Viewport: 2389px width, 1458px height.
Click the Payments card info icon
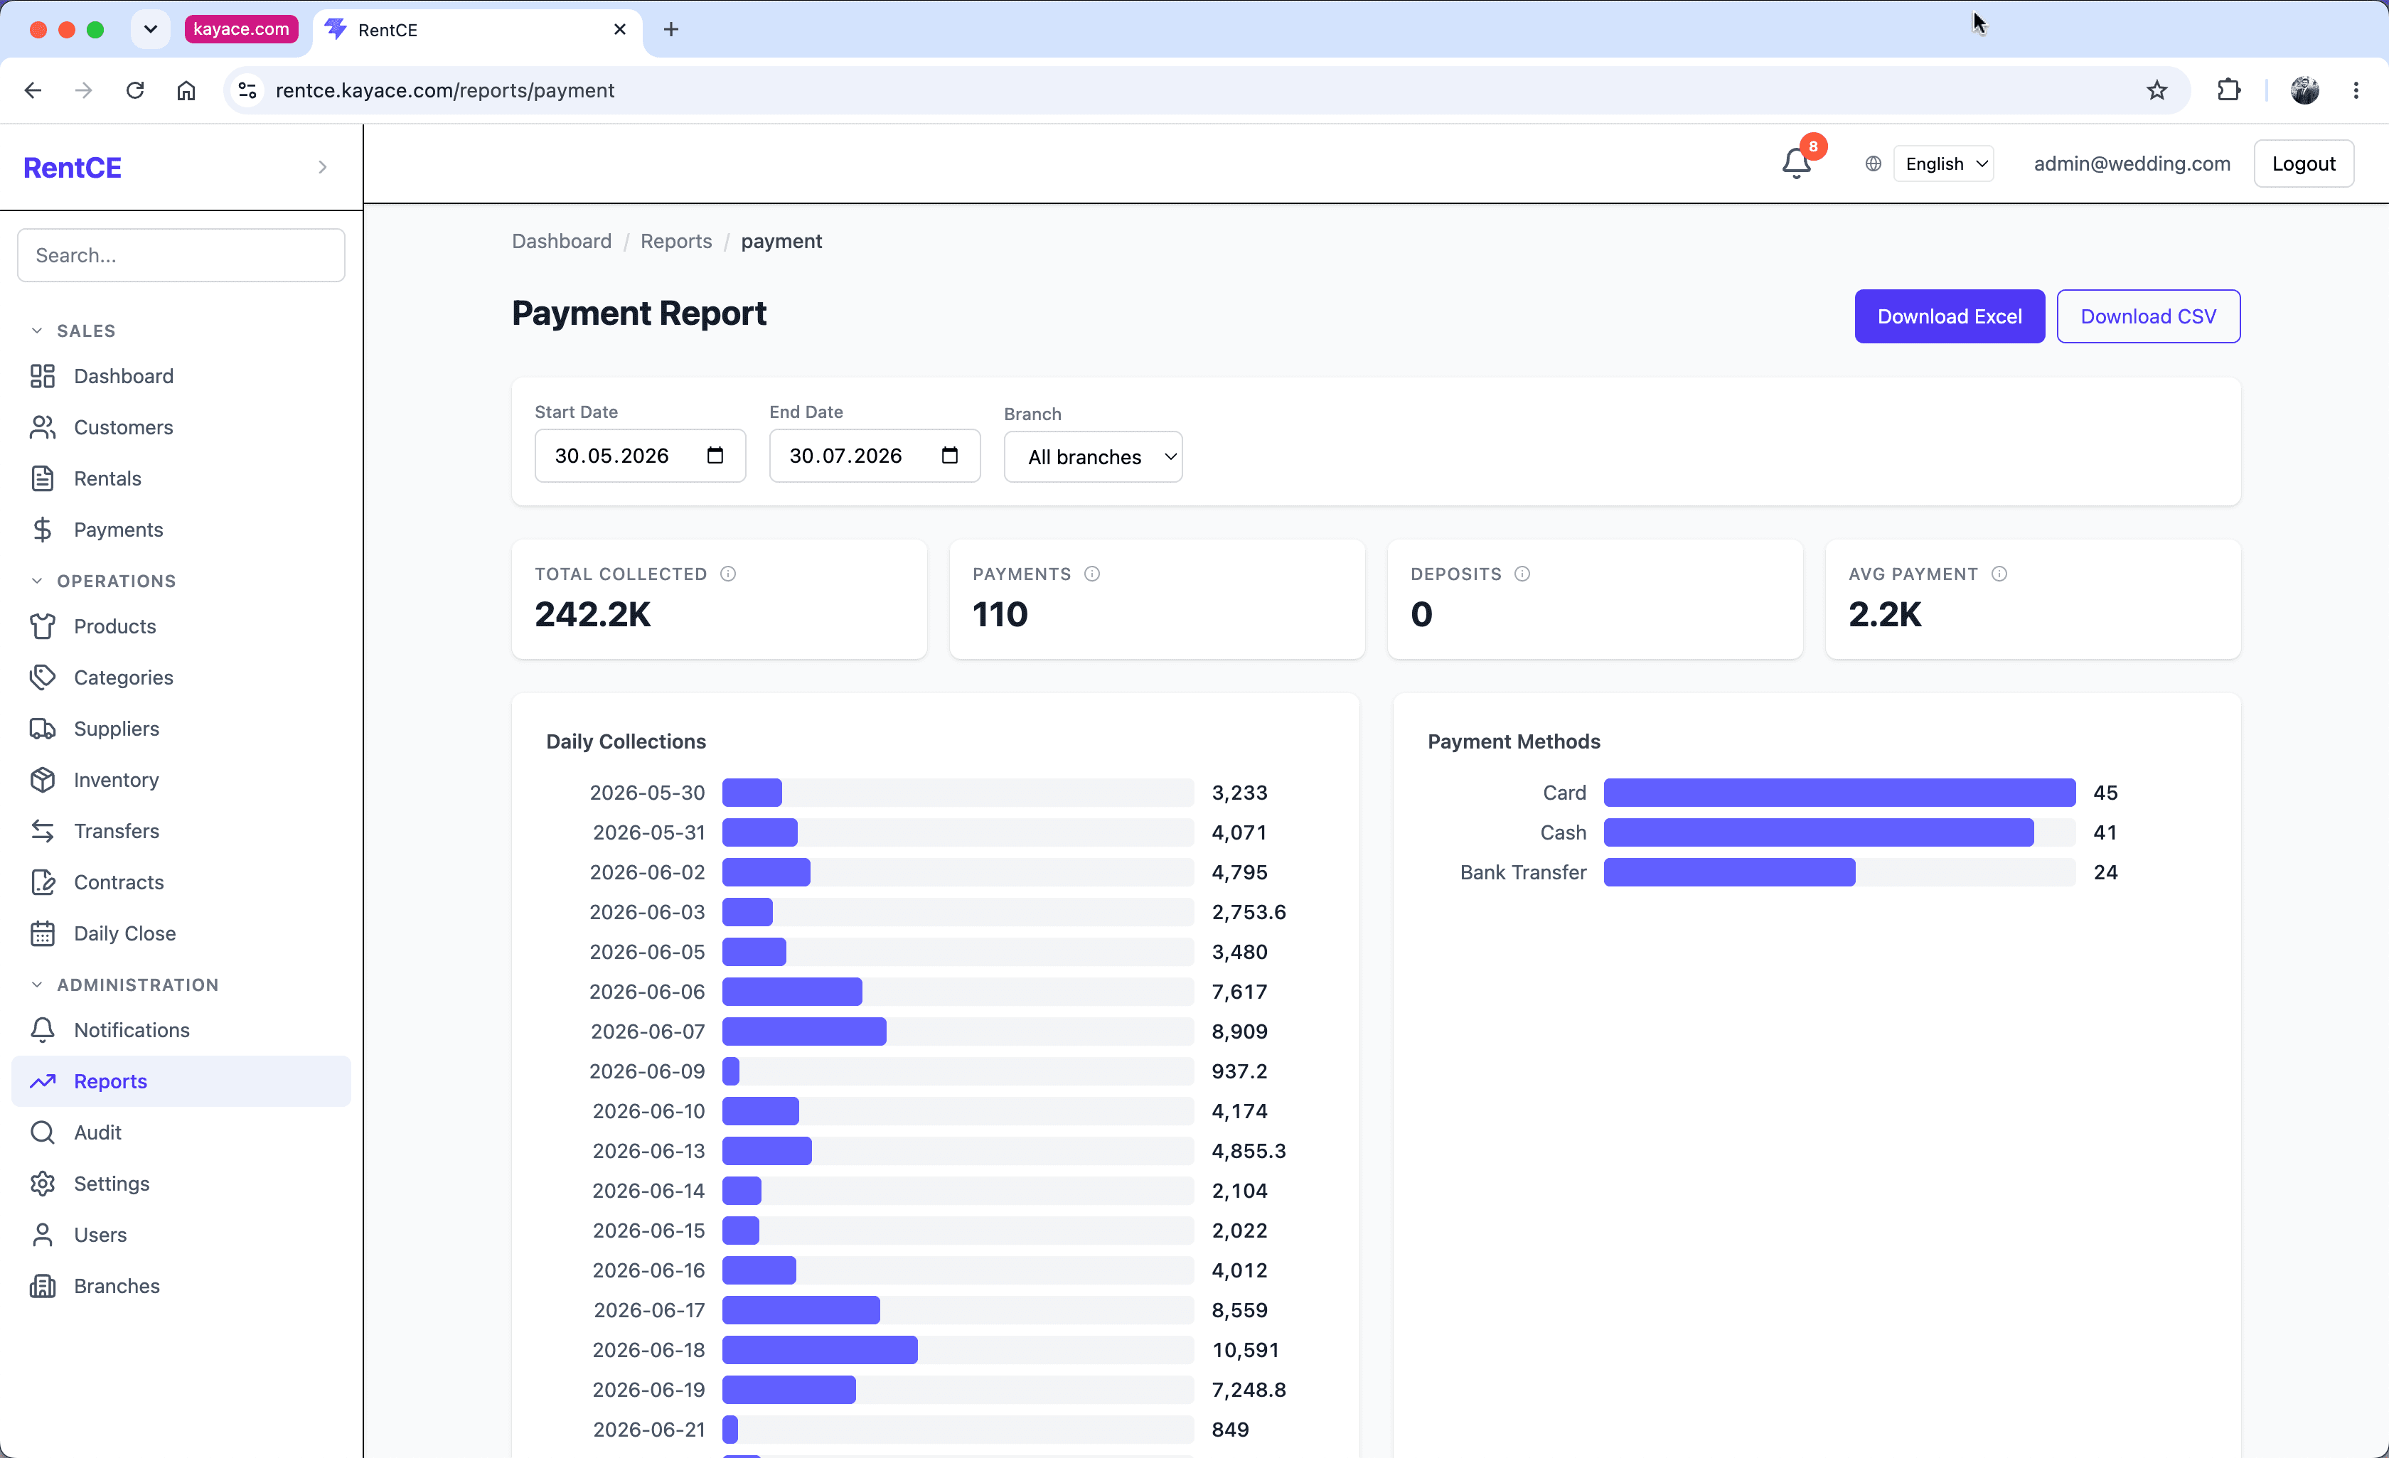tap(1091, 574)
